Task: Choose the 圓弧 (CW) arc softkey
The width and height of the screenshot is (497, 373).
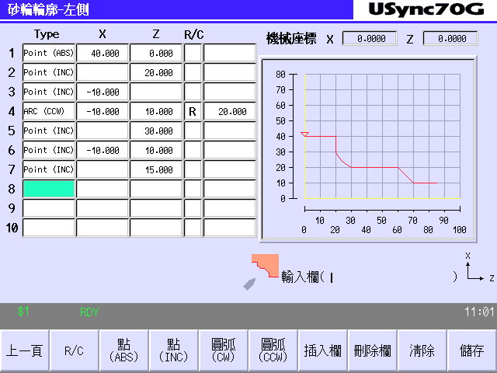Action: tap(223, 350)
